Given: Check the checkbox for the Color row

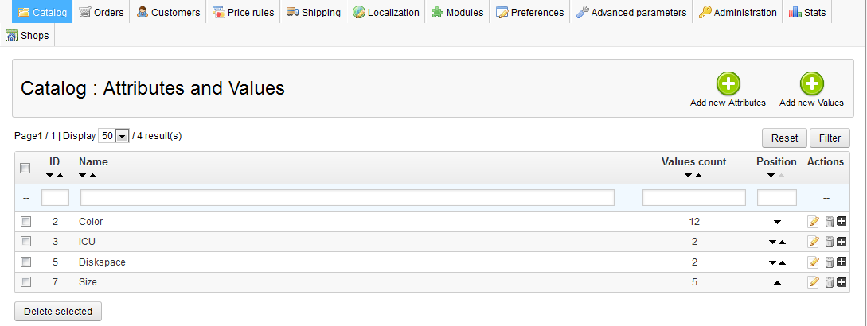Looking at the screenshot, I should 25,222.
